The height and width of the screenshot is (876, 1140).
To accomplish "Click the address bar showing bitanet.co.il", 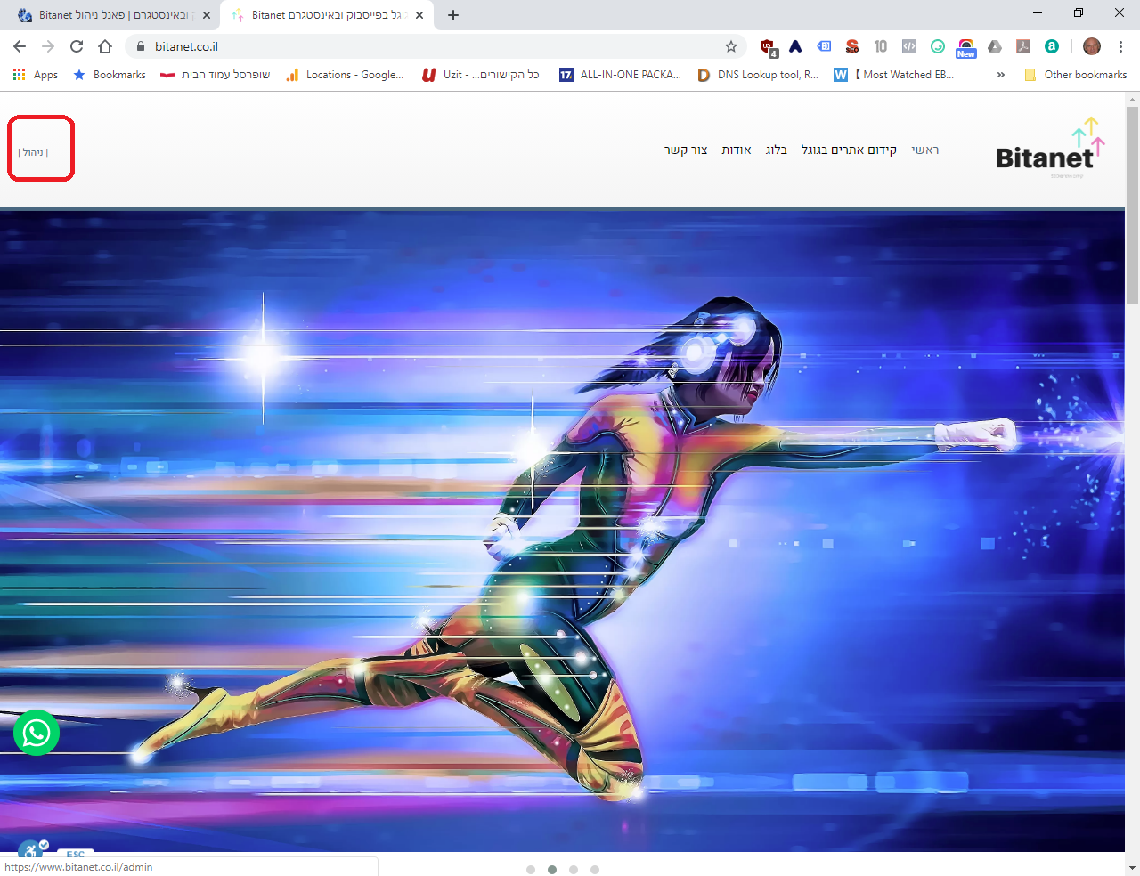I will tap(427, 46).
